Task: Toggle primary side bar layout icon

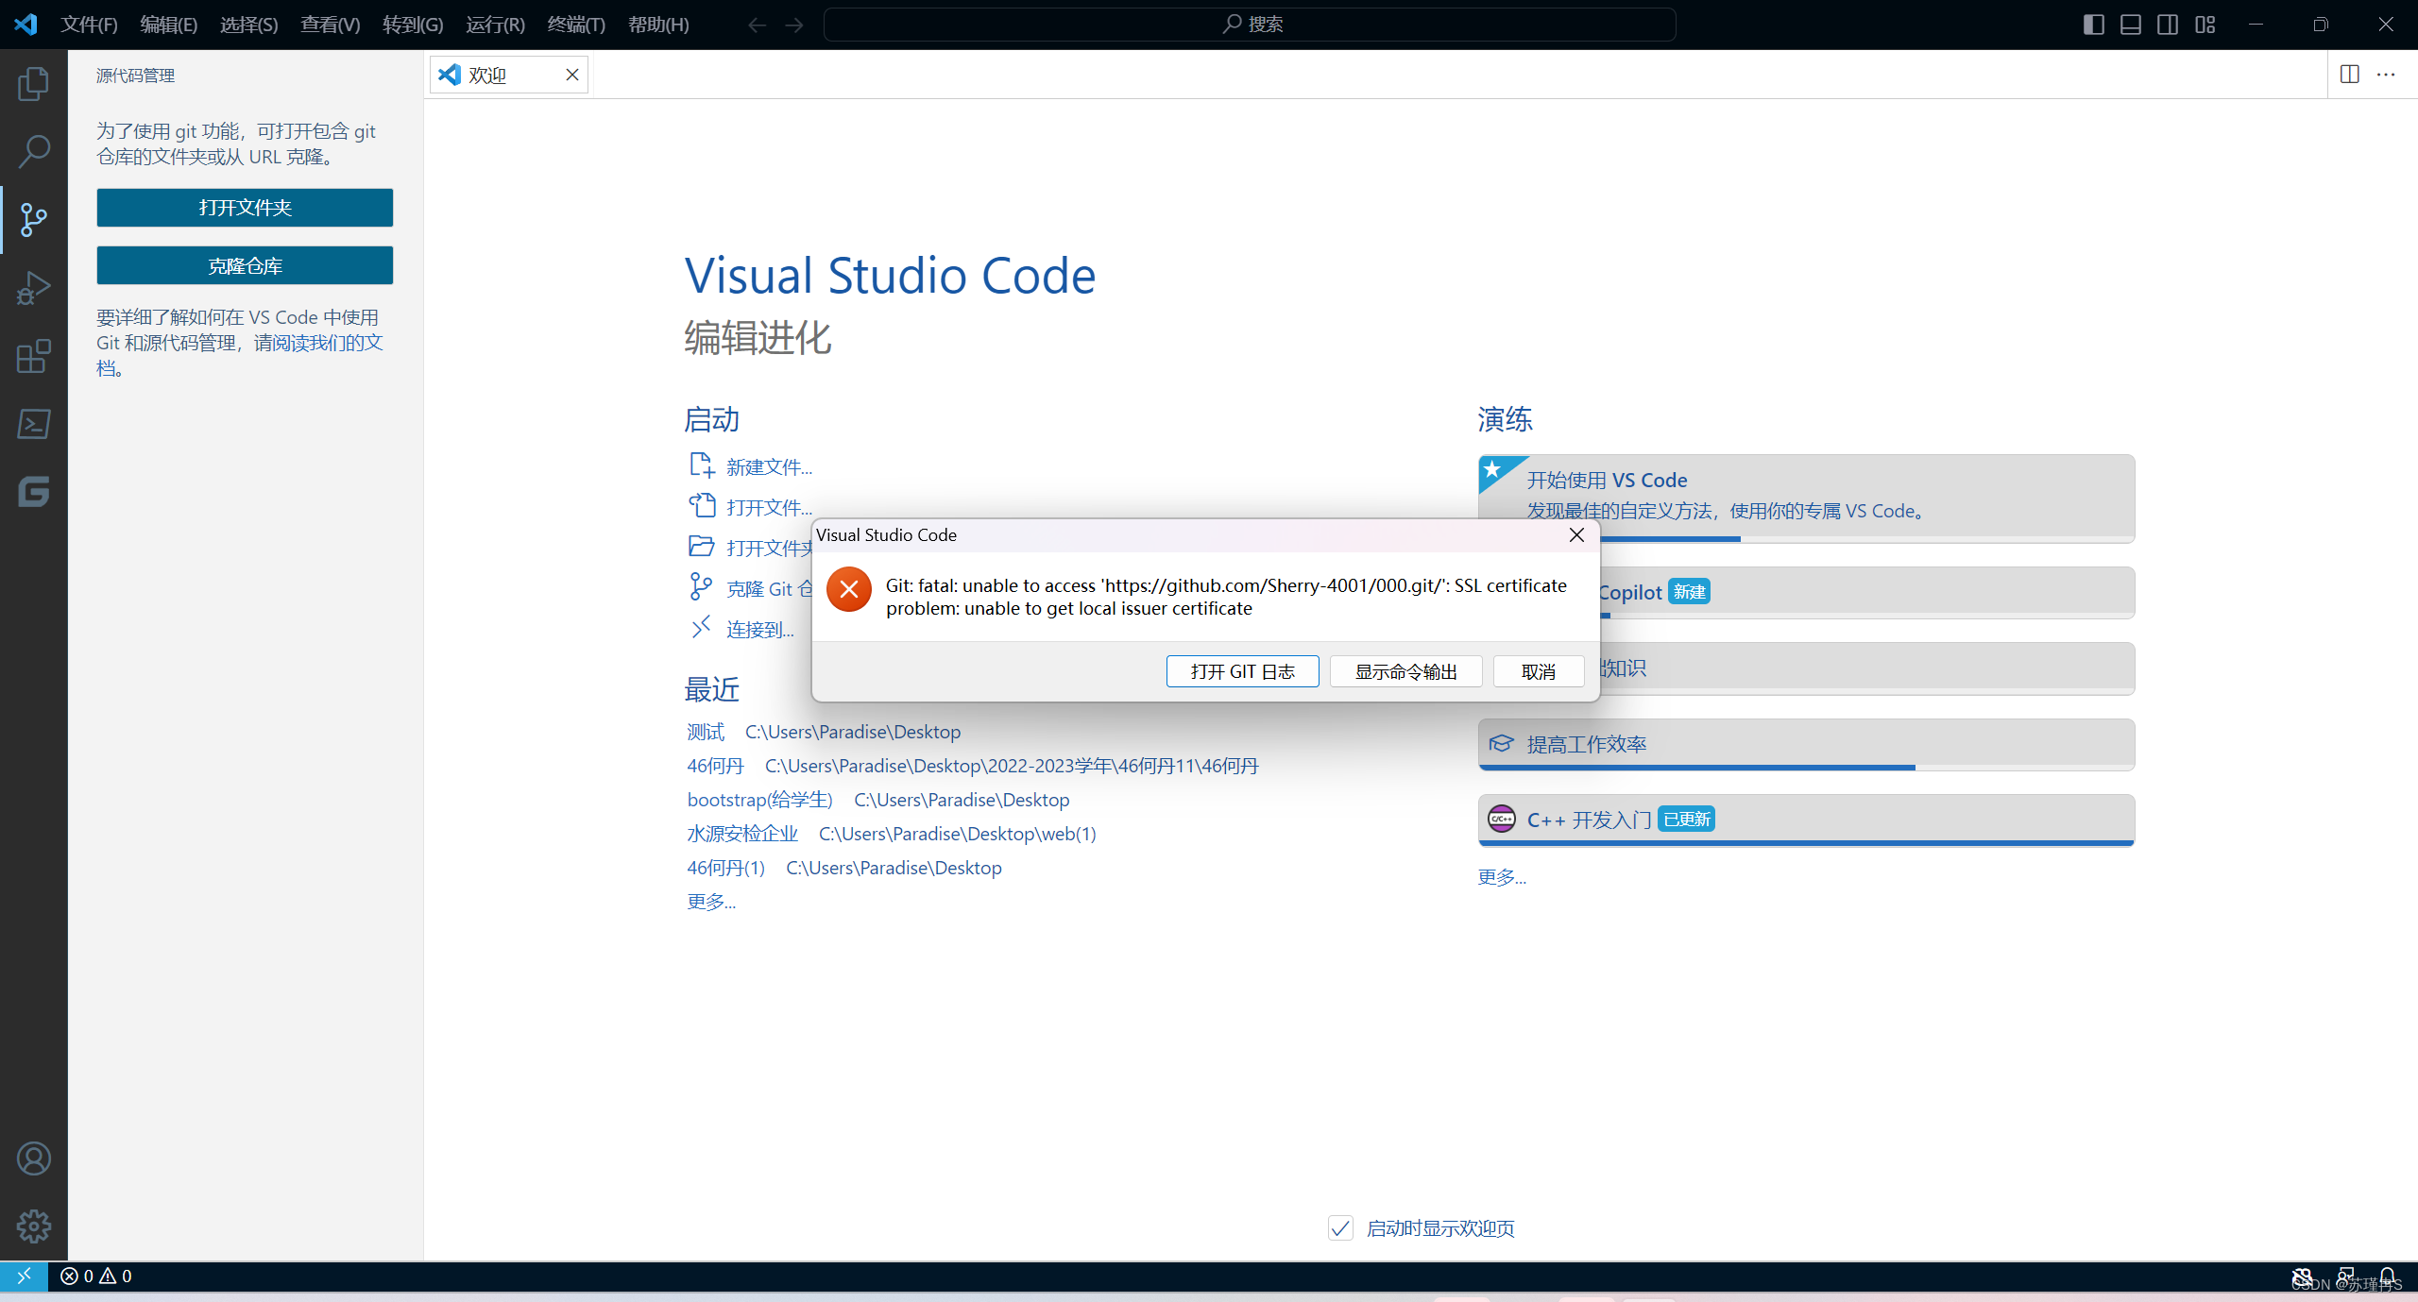Action: pyautogui.click(x=2093, y=25)
